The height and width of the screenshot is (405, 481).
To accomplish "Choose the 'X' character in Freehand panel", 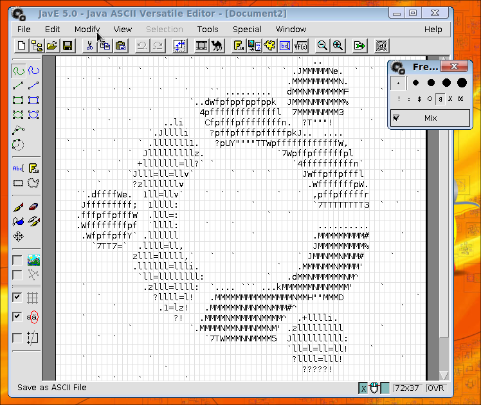I will 450,99.
